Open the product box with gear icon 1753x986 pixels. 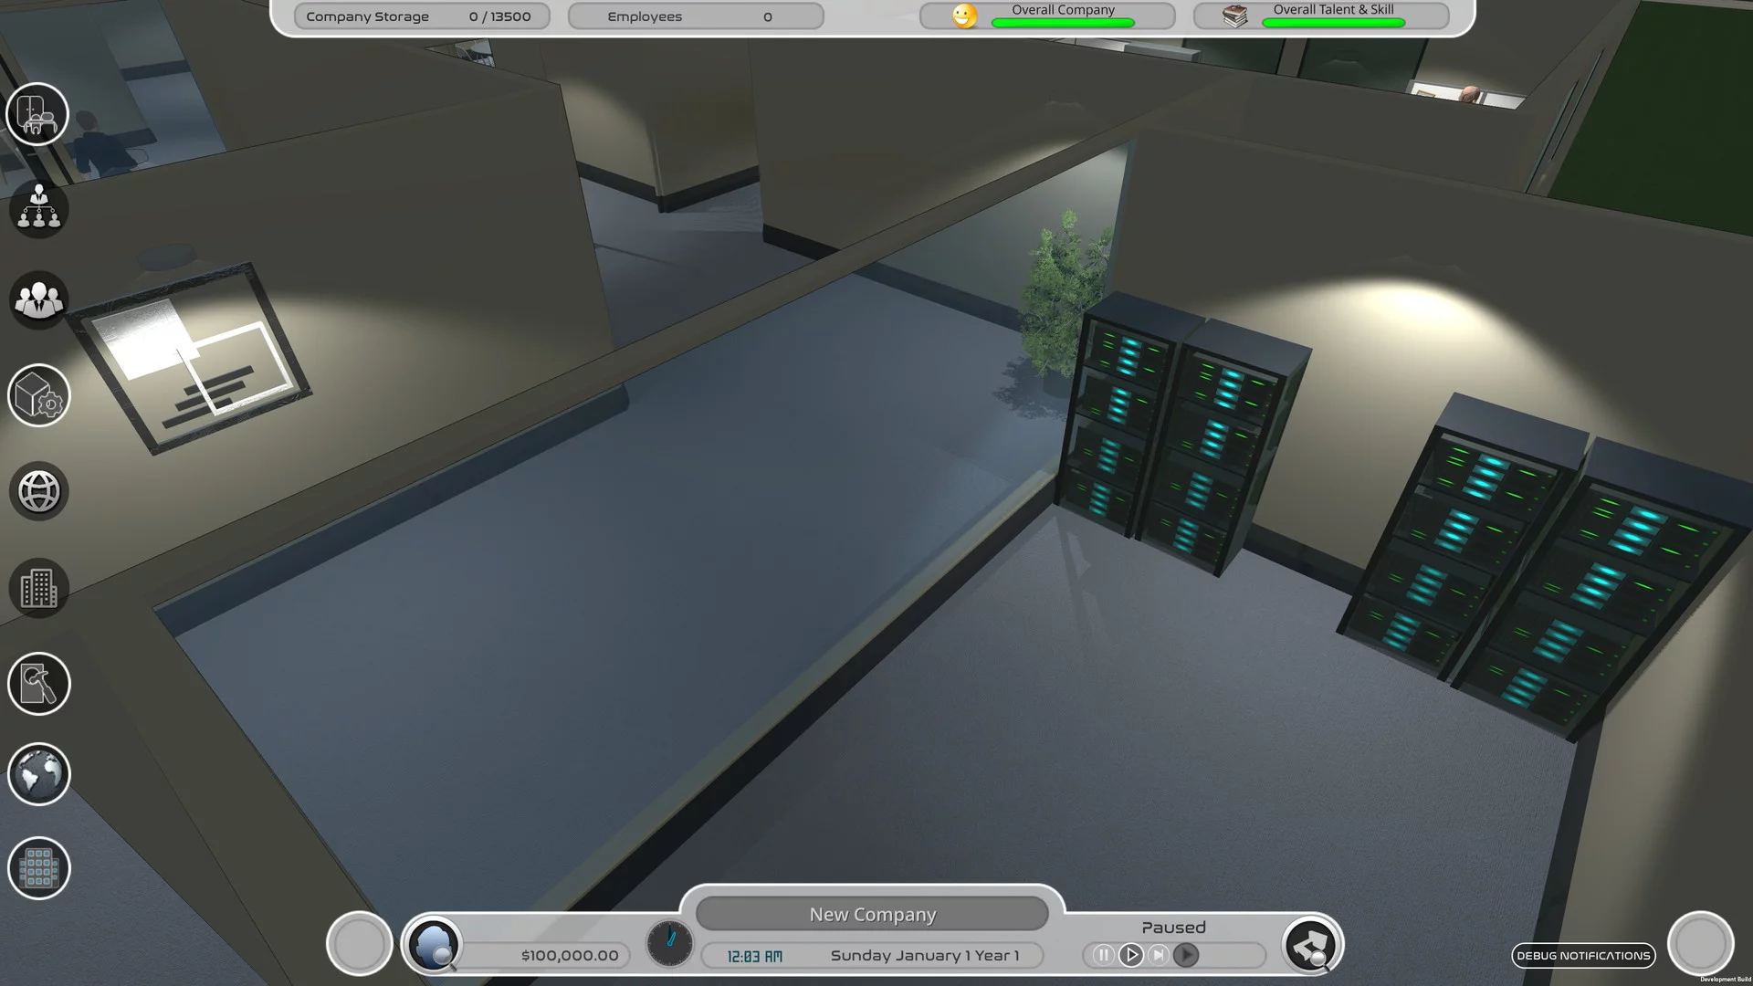(38, 395)
